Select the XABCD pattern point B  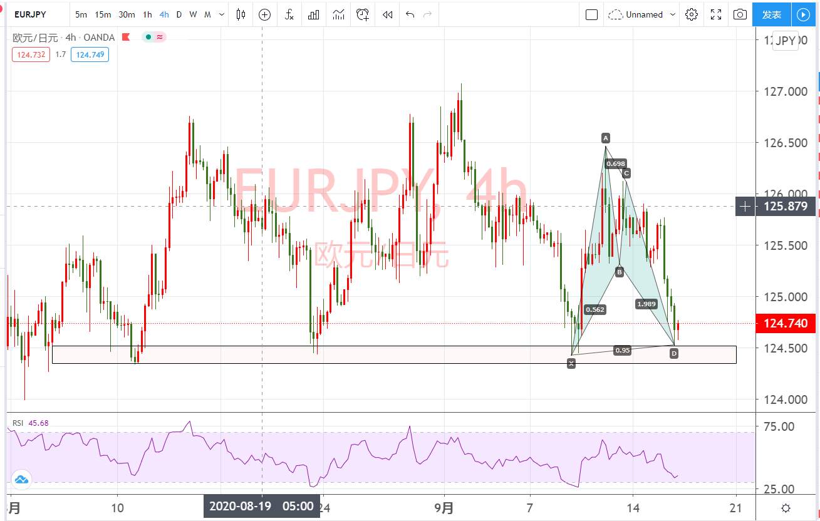pos(619,272)
